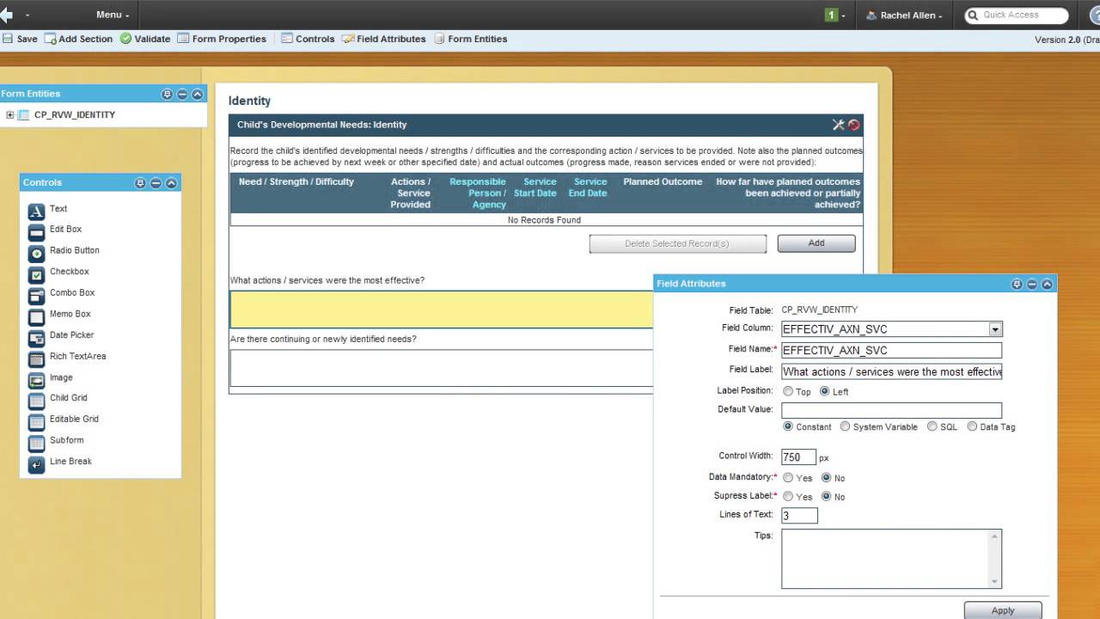Select the Image control icon

coord(36,380)
